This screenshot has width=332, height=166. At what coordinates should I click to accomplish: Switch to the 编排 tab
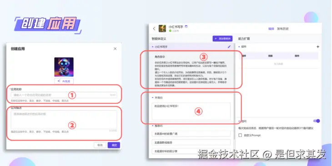coord(271,29)
